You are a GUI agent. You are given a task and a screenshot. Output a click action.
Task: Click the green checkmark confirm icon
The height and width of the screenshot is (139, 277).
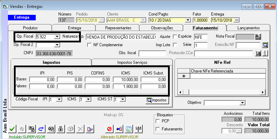[12, 129]
